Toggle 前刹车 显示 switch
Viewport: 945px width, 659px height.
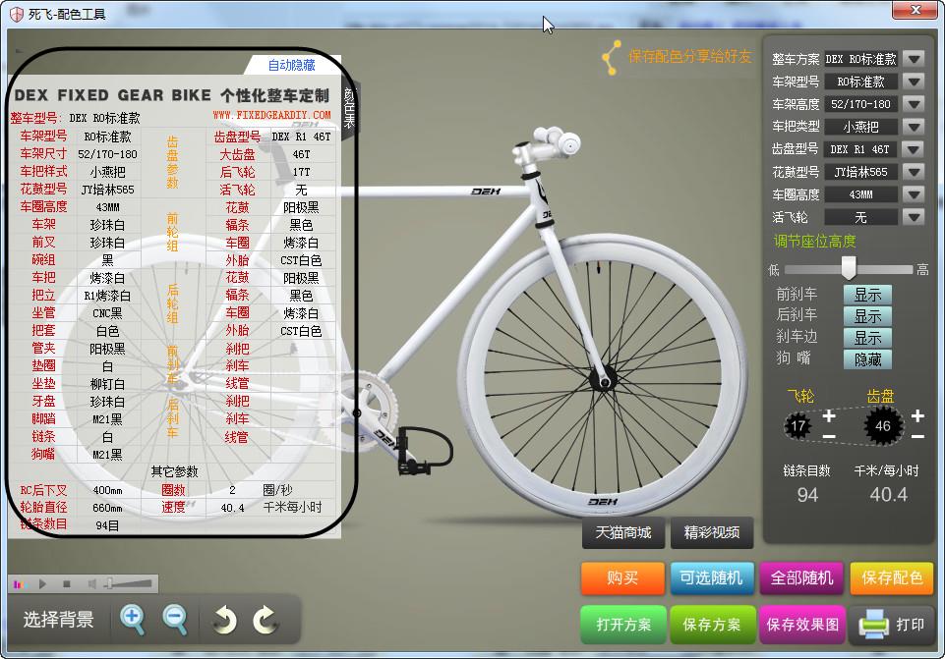point(868,295)
